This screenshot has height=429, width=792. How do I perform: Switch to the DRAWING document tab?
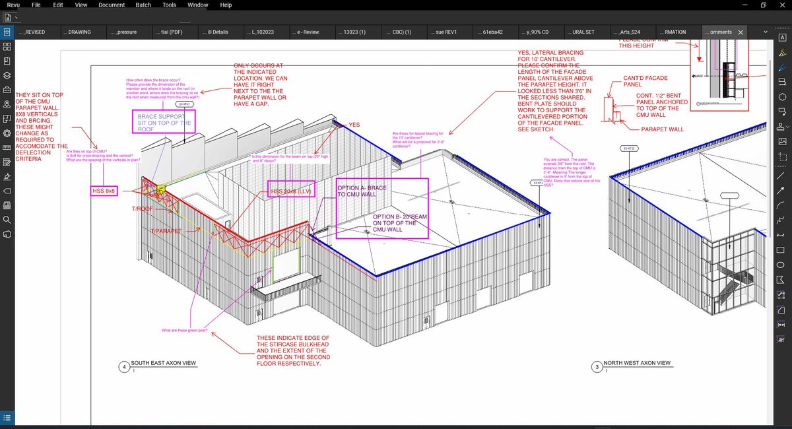click(x=77, y=32)
